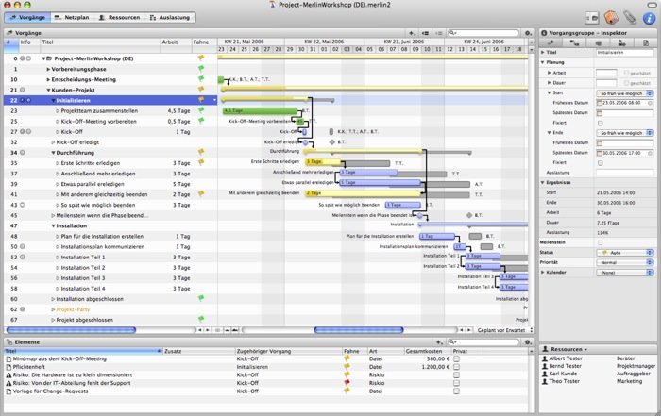The image size is (661, 416).
Task: Select the dependencies inspector tab icon
Action: coord(574,43)
